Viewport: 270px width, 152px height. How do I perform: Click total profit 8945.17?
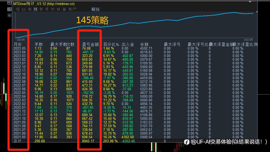click(88, 141)
